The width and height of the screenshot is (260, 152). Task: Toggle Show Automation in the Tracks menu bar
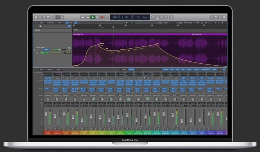coord(67,23)
